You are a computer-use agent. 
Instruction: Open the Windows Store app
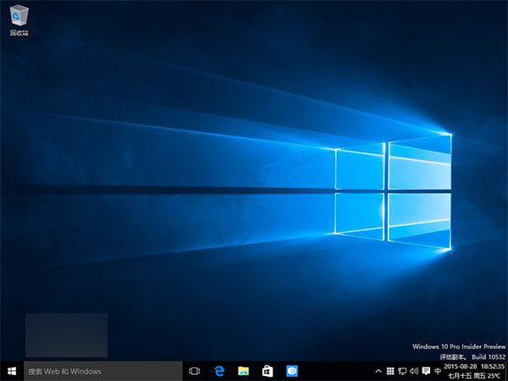(267, 371)
